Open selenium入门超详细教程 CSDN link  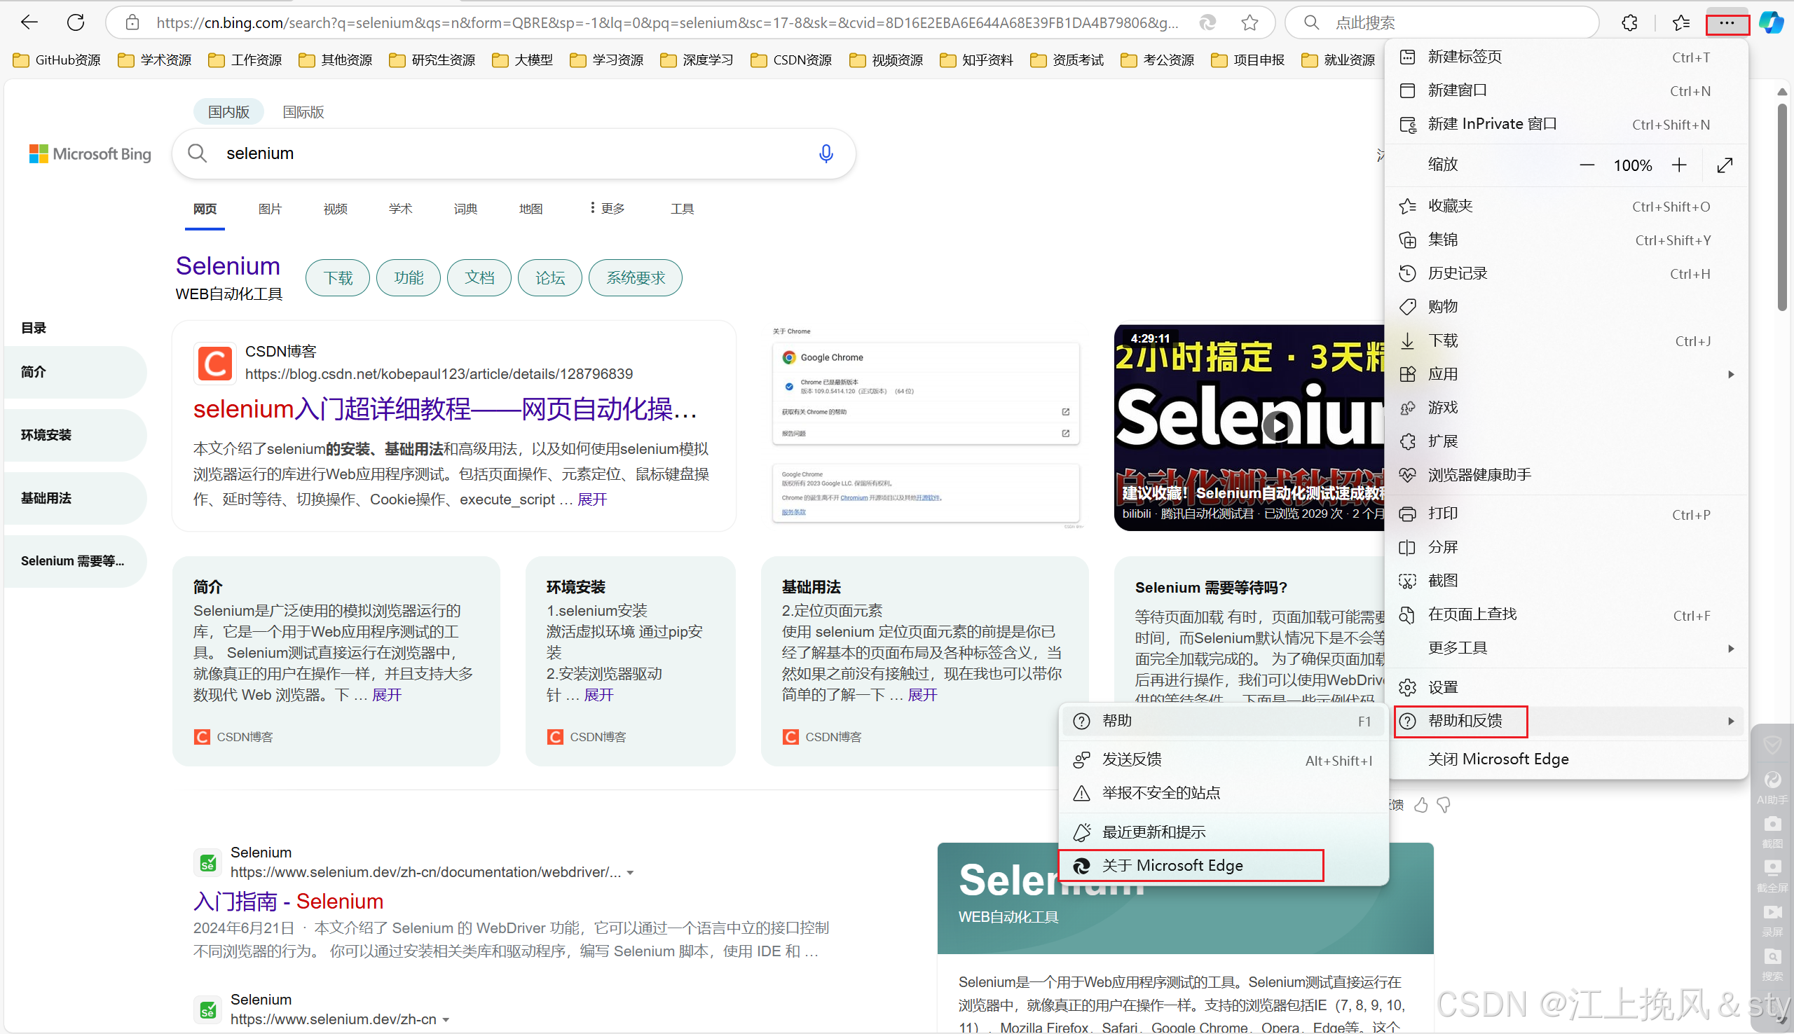(444, 409)
